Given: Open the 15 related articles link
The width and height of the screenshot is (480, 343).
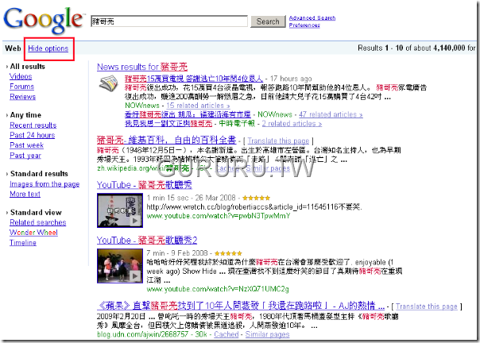Looking at the screenshot, I should coord(198,106).
